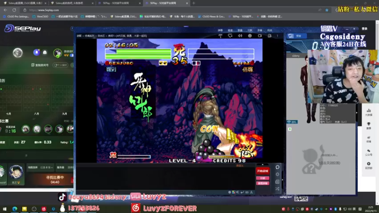Image resolution: width=379 pixels, height=213 pixels.
Task: Click the notes list icon below gear
Action: coord(278,182)
